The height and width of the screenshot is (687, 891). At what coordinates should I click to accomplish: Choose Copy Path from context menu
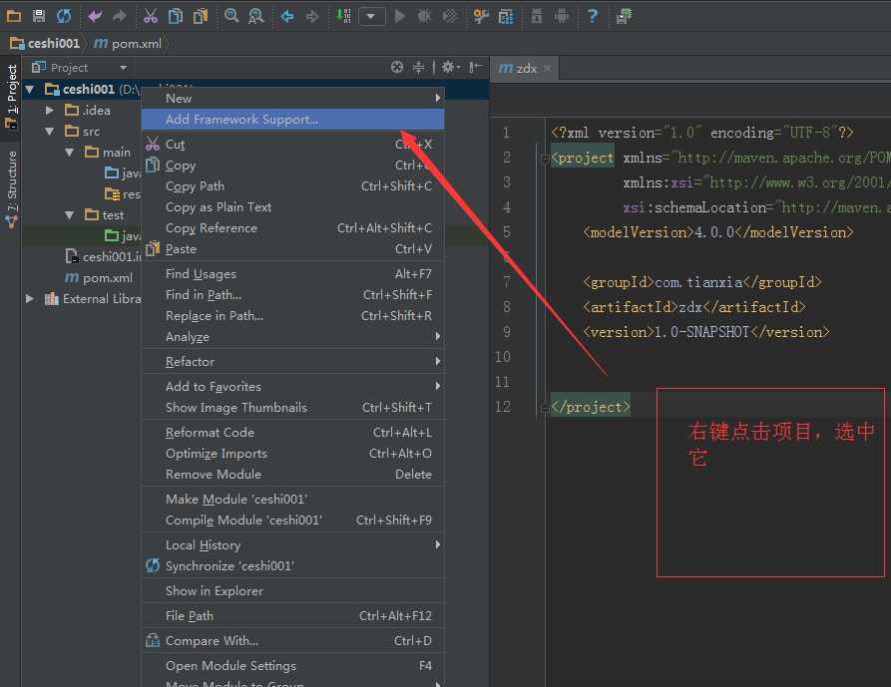[x=292, y=186]
